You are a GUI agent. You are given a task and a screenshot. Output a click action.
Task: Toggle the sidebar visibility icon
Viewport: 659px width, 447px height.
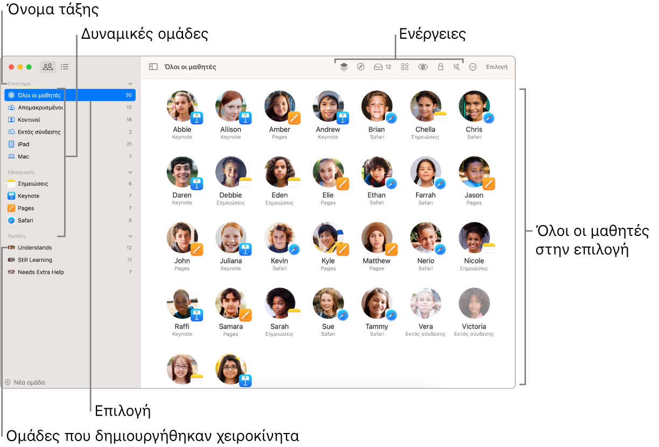pyautogui.click(x=153, y=67)
